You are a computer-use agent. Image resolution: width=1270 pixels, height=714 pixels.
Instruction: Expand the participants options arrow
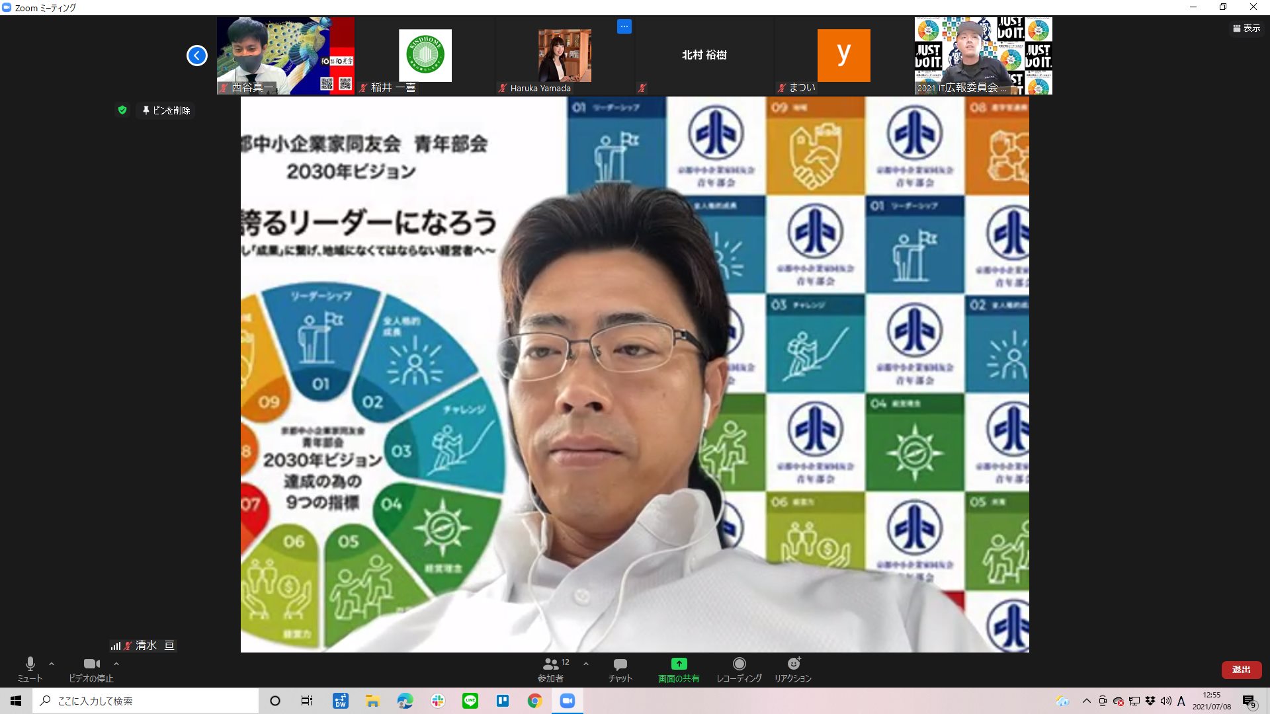(x=586, y=664)
